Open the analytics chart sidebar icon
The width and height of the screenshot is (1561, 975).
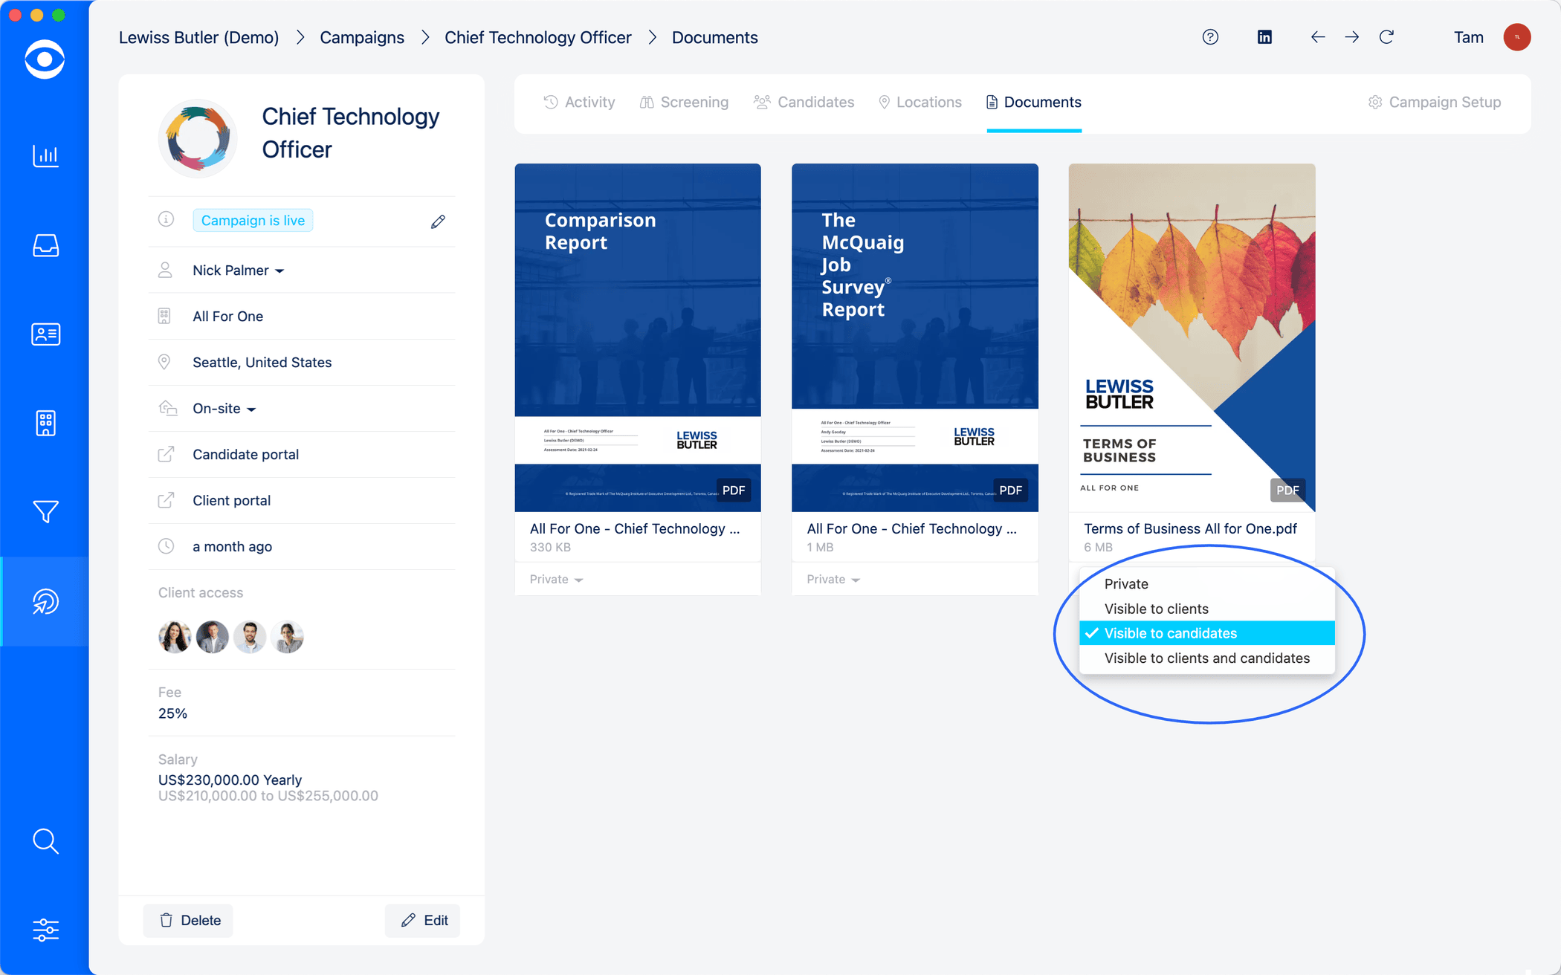pos(45,156)
